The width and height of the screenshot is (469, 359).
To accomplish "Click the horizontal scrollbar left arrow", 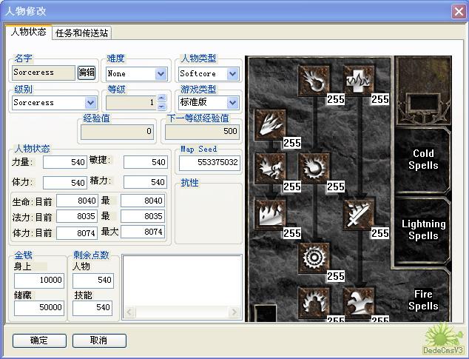I will [129, 312].
